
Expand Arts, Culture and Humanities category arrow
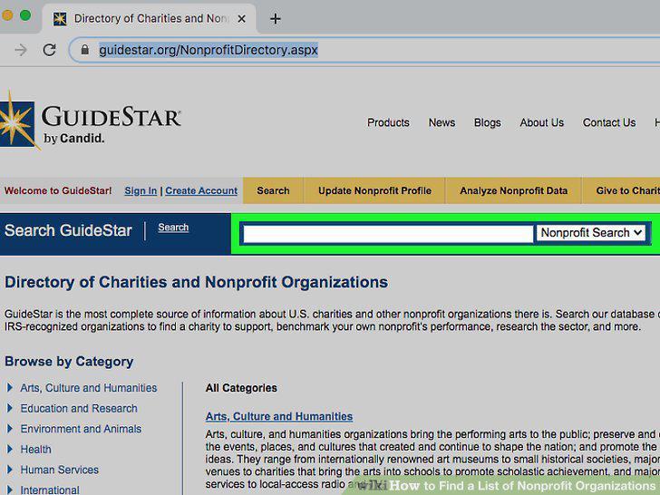coord(10,387)
